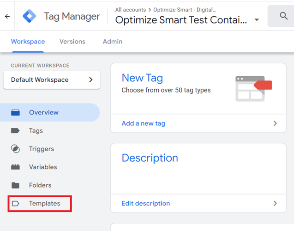Click the back arrow icon
This screenshot has width=294, height=231.
pos(7,16)
